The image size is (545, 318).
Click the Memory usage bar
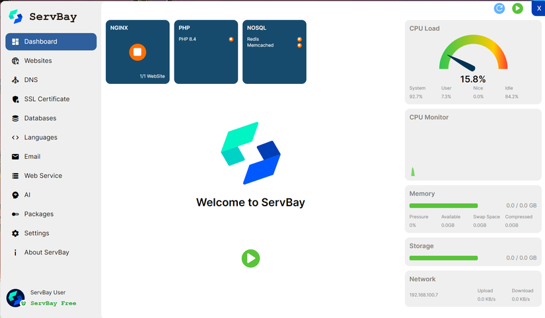(x=443, y=206)
